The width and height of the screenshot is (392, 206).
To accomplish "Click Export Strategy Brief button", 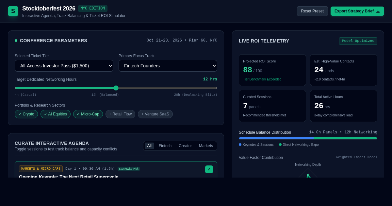I will pos(357,11).
